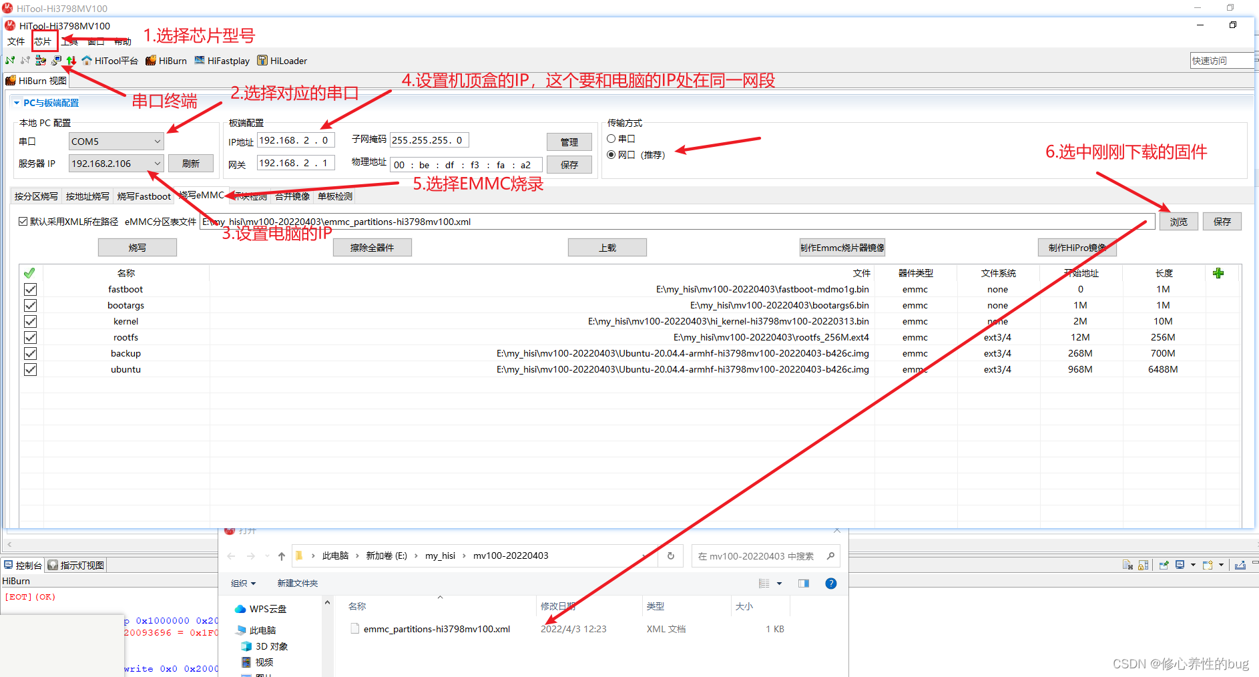This screenshot has width=1259, height=677.
Task: Open the recent locations dropdown in the dialog
Action: click(x=267, y=556)
